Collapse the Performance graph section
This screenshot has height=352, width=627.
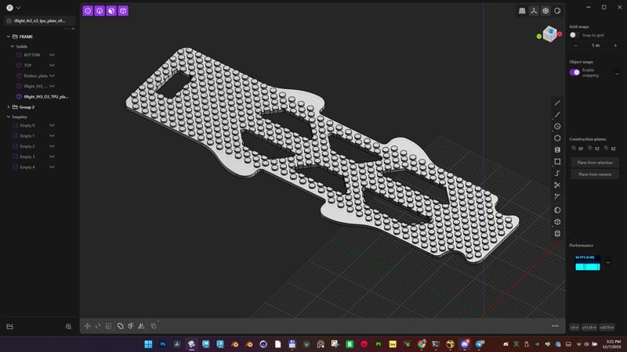pos(608,263)
